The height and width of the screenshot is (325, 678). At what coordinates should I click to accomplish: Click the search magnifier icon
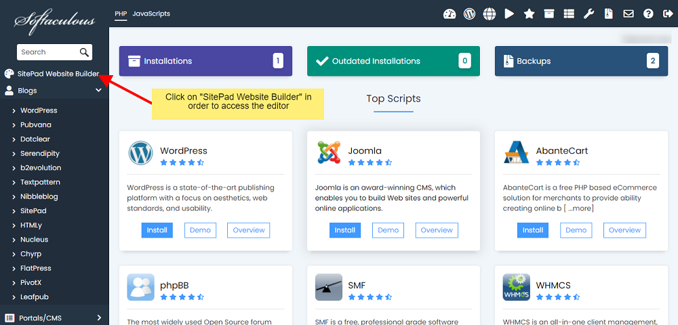84,52
